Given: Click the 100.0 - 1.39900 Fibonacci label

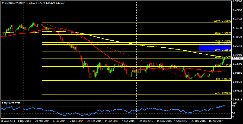Looking at the screenshot, I should click(222, 21).
